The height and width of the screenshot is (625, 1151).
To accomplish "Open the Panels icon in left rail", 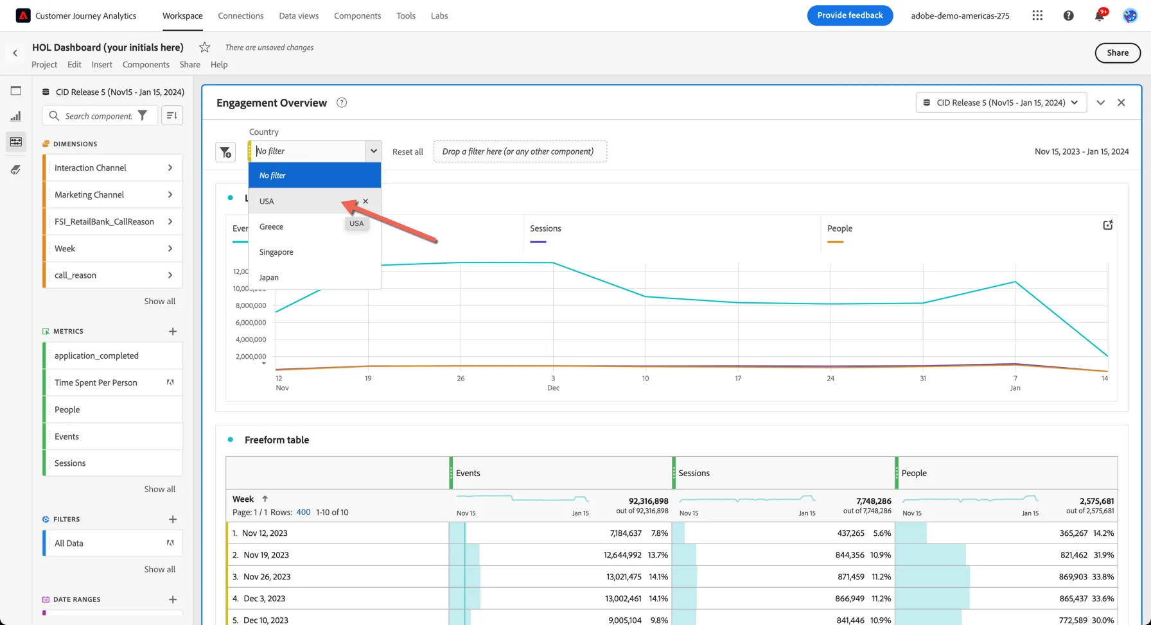I will coord(16,90).
